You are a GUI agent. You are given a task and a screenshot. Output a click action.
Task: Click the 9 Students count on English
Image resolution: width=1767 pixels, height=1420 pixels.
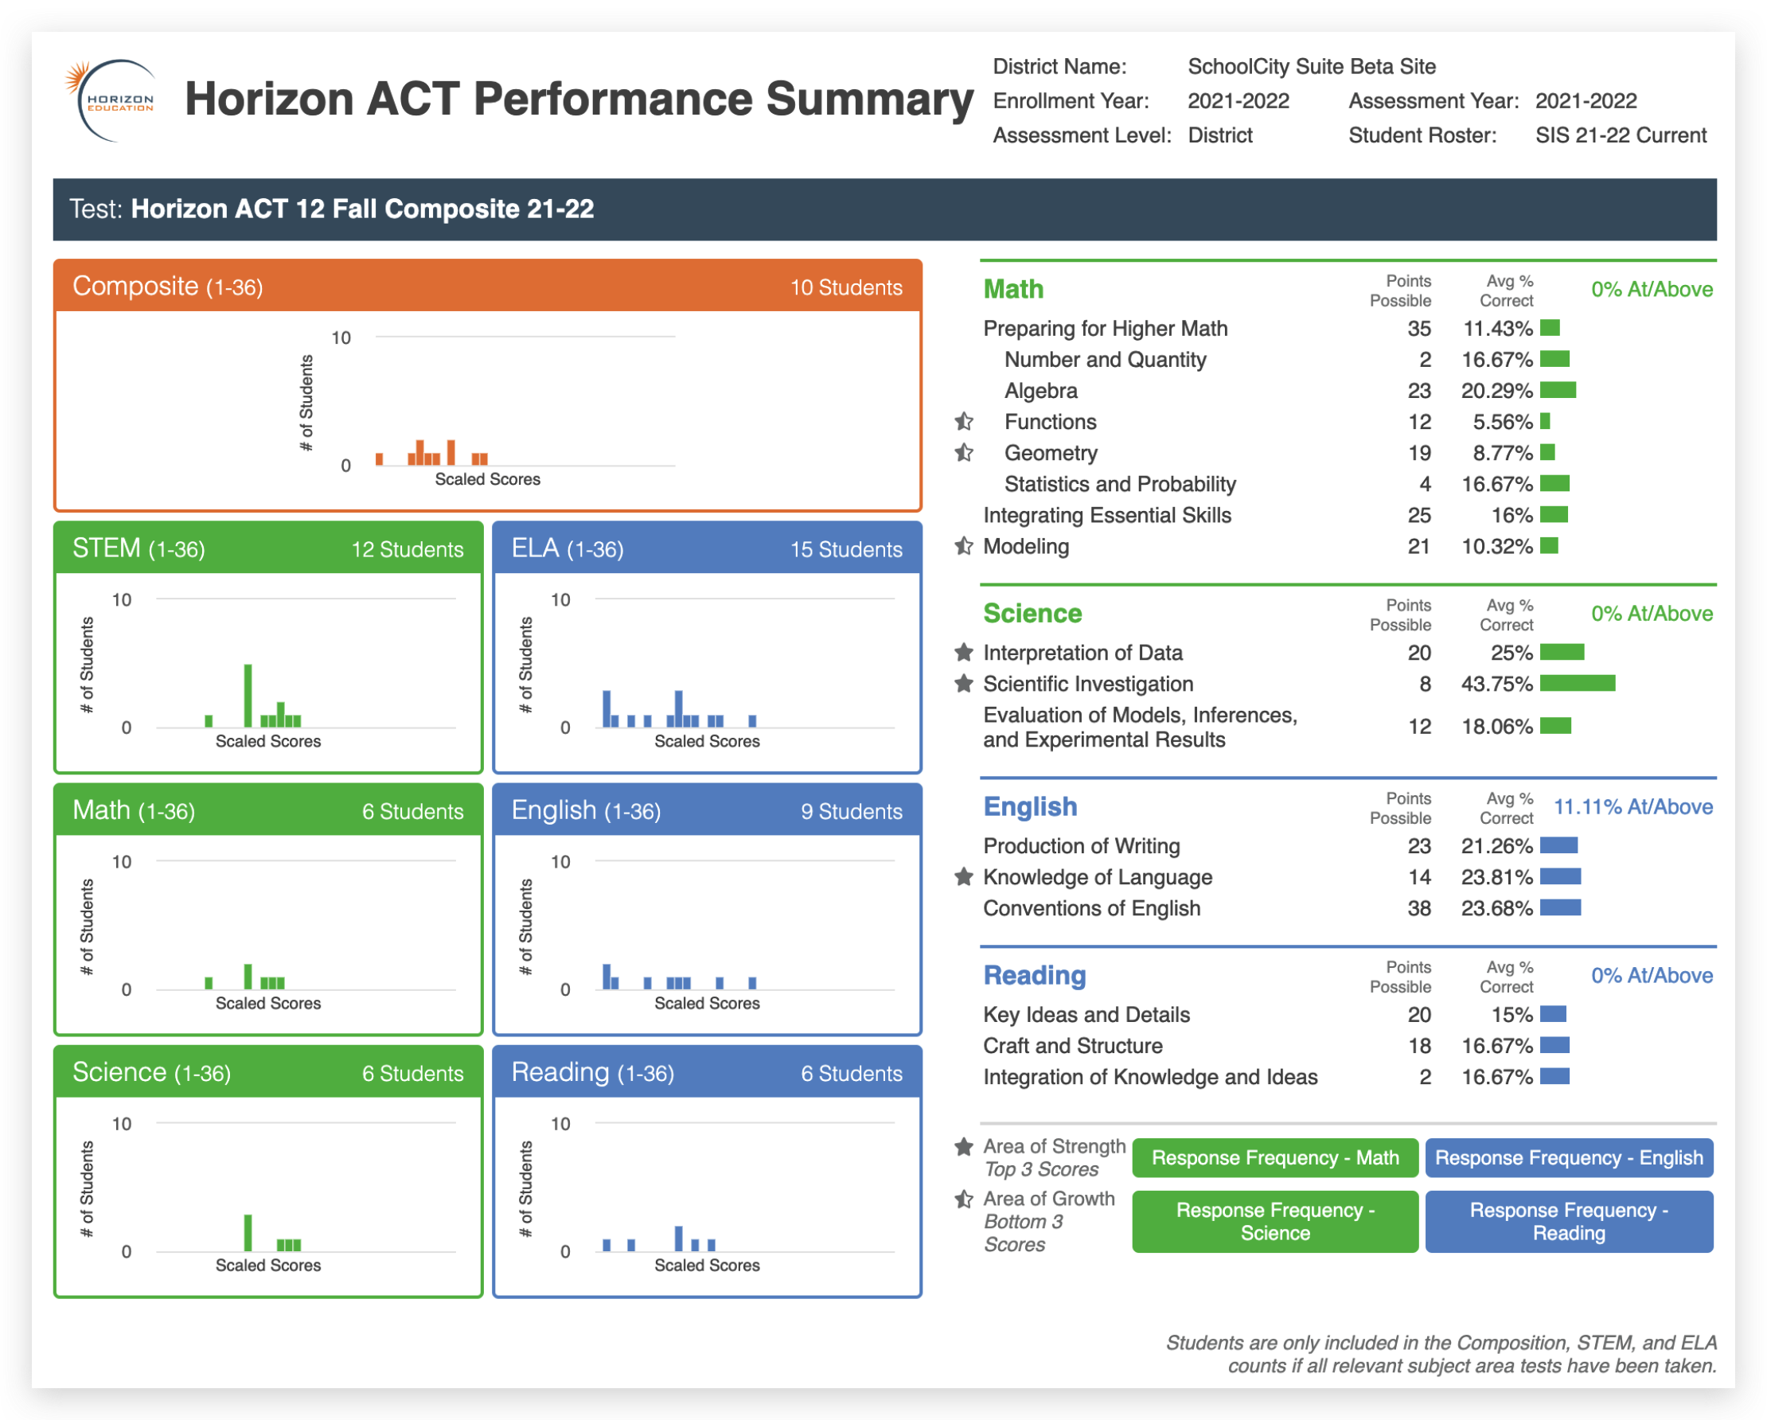click(852, 812)
